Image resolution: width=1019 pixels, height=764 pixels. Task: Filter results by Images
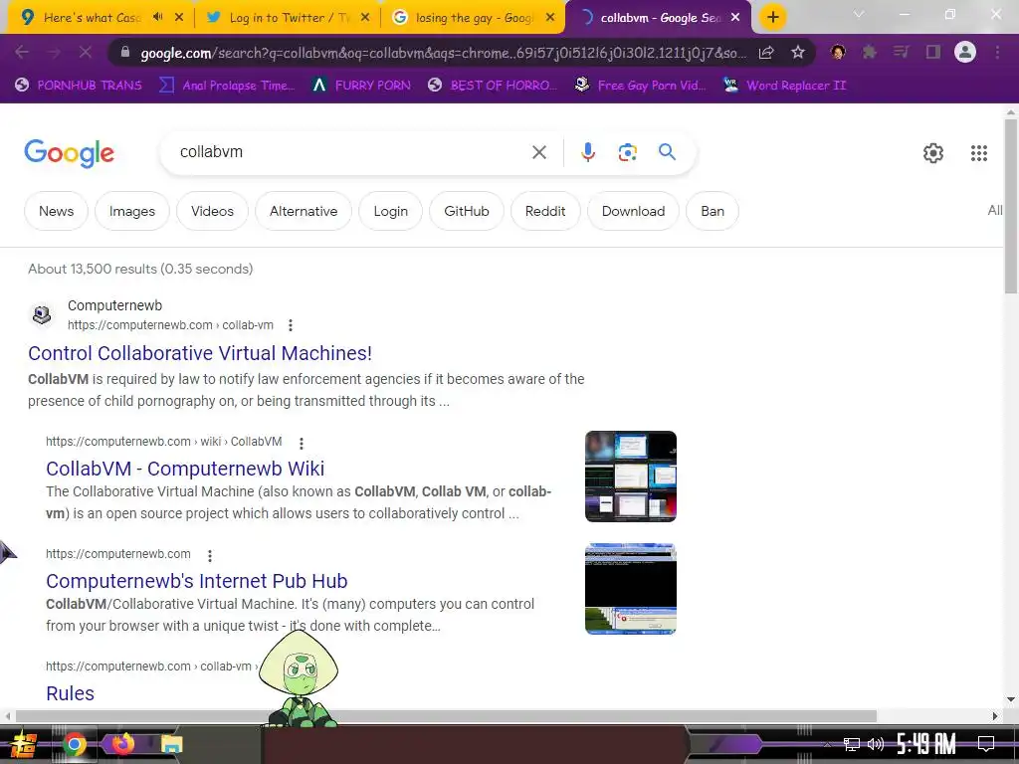132,211
